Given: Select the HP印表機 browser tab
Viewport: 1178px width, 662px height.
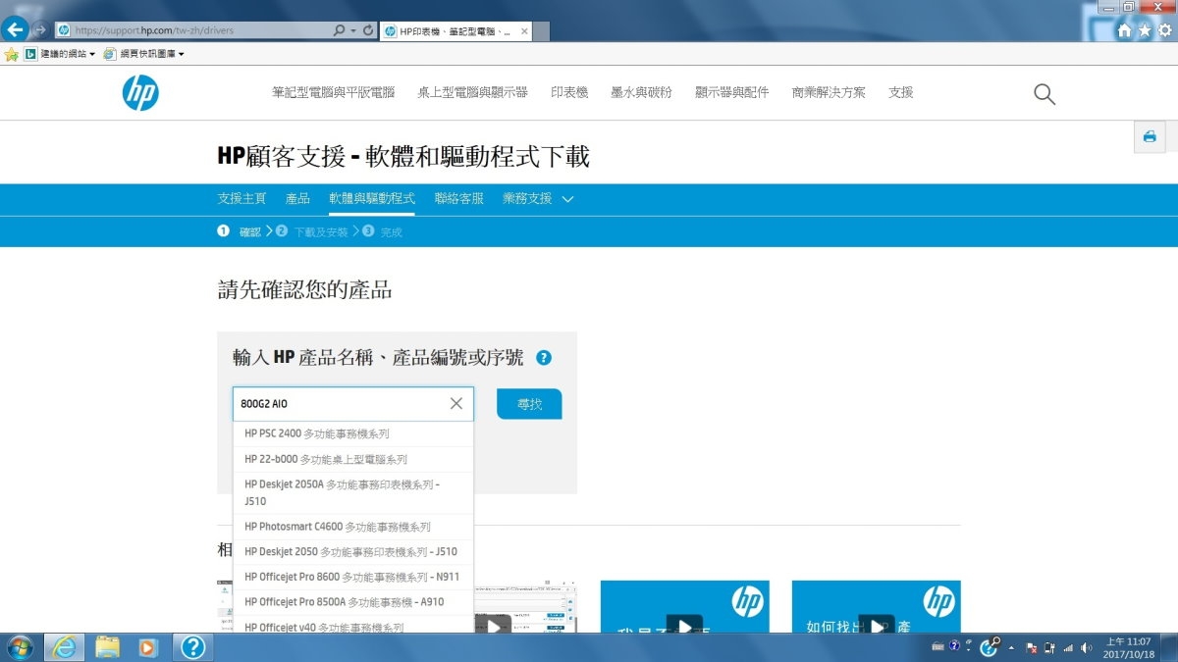Looking at the screenshot, I should pos(455,31).
